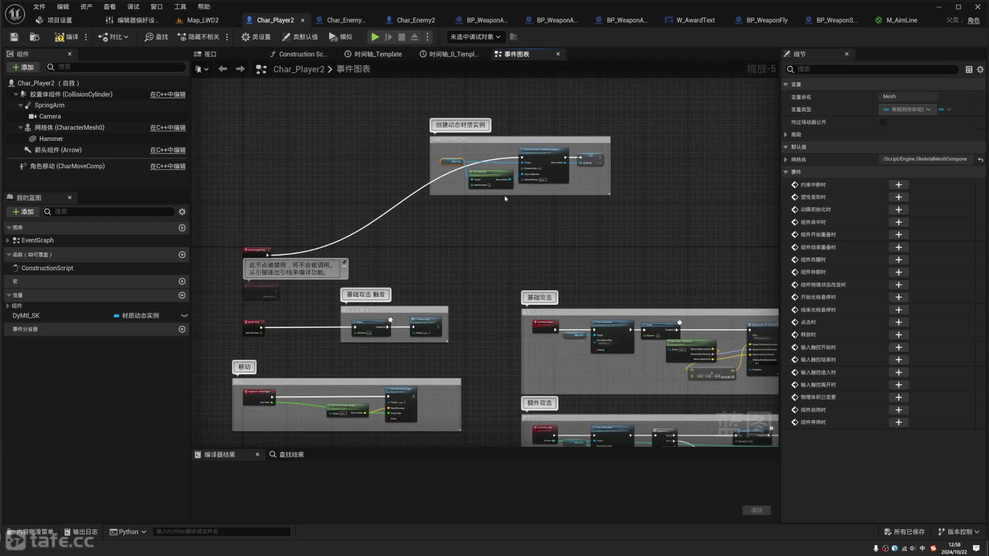
Task: Add 组件开始重叠时 event with plus button
Action: [898, 235]
